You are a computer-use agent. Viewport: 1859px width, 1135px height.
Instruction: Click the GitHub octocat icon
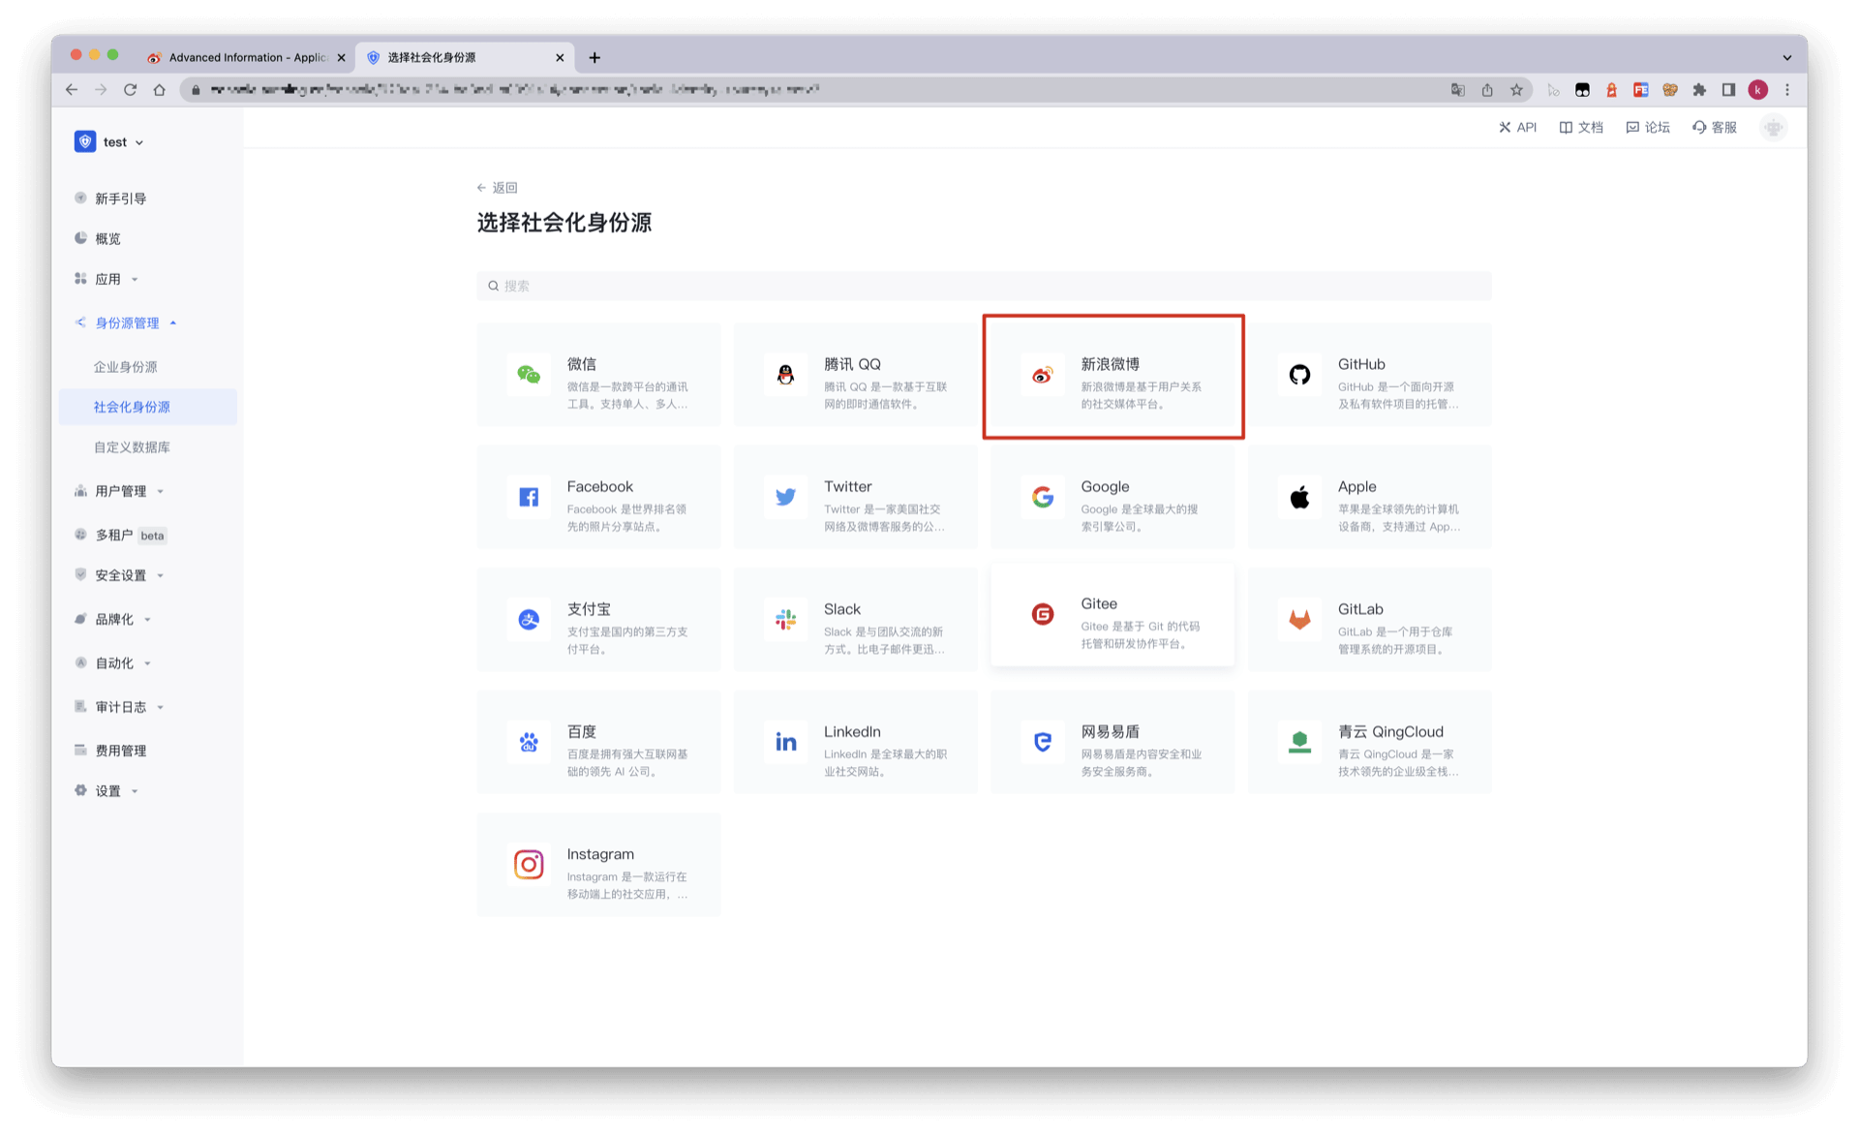click(x=1299, y=375)
